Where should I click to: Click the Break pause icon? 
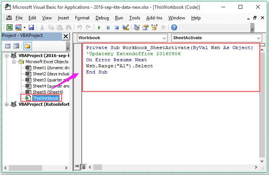(x=108, y=27)
